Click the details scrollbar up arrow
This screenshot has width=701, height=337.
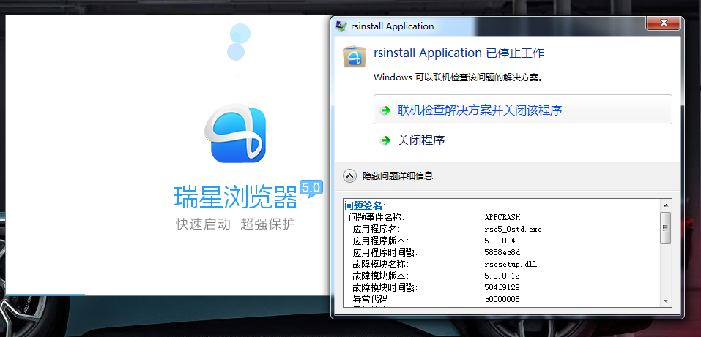coord(666,205)
